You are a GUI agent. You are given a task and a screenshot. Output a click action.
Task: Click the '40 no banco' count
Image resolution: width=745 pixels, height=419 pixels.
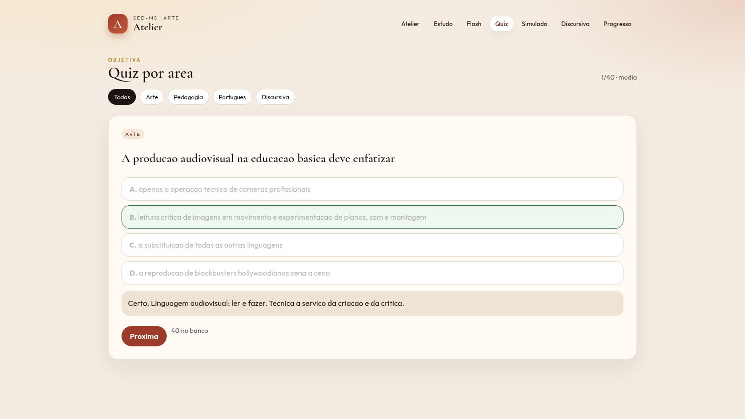tap(190, 331)
